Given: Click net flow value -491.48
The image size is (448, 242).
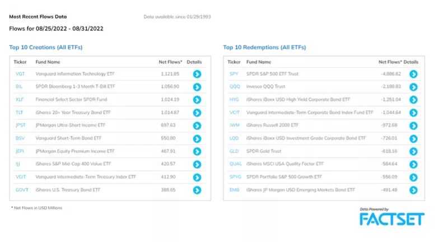Looking at the screenshot, I should click(389, 190).
